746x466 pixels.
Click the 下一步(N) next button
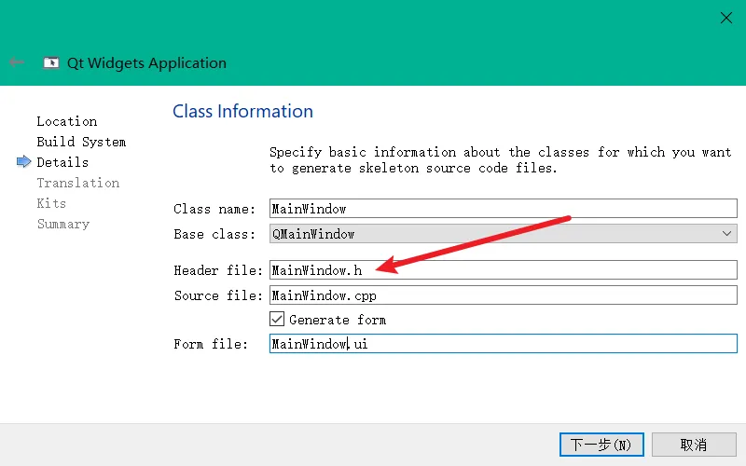(x=601, y=445)
